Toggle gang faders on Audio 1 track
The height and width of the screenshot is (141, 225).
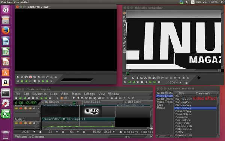click(x=25, y=123)
